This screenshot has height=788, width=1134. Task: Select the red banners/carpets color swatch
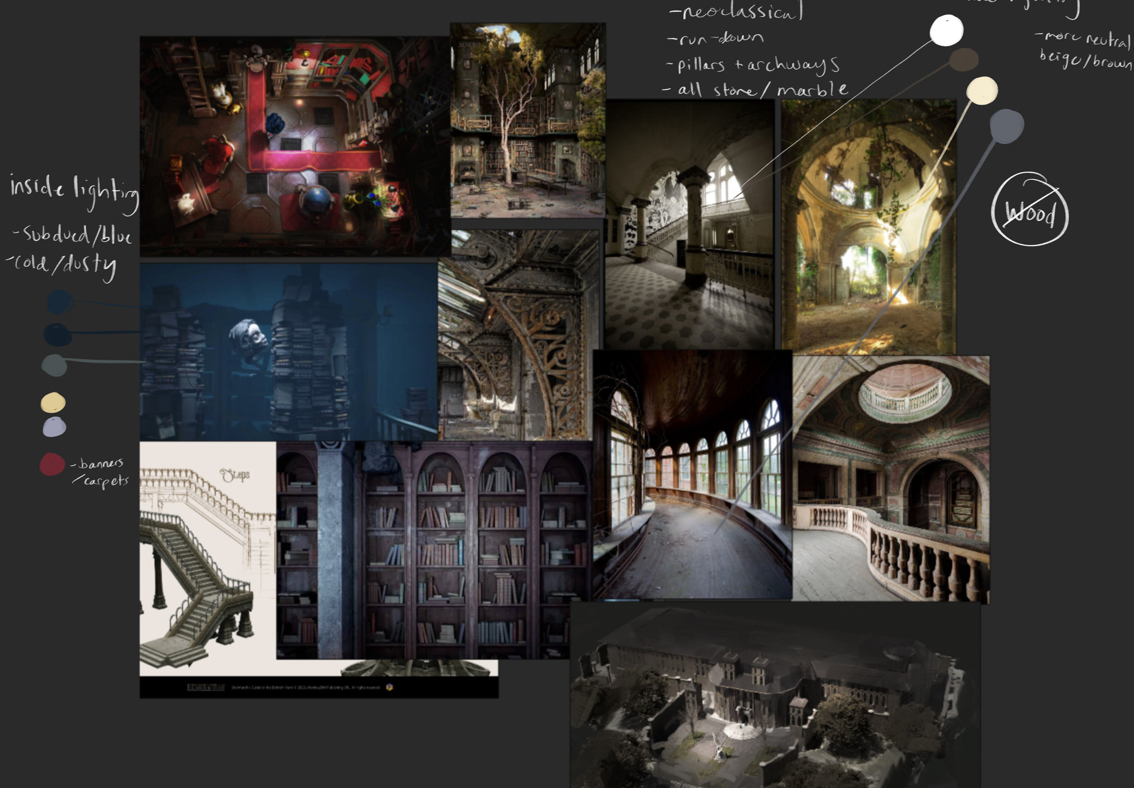[x=52, y=464]
